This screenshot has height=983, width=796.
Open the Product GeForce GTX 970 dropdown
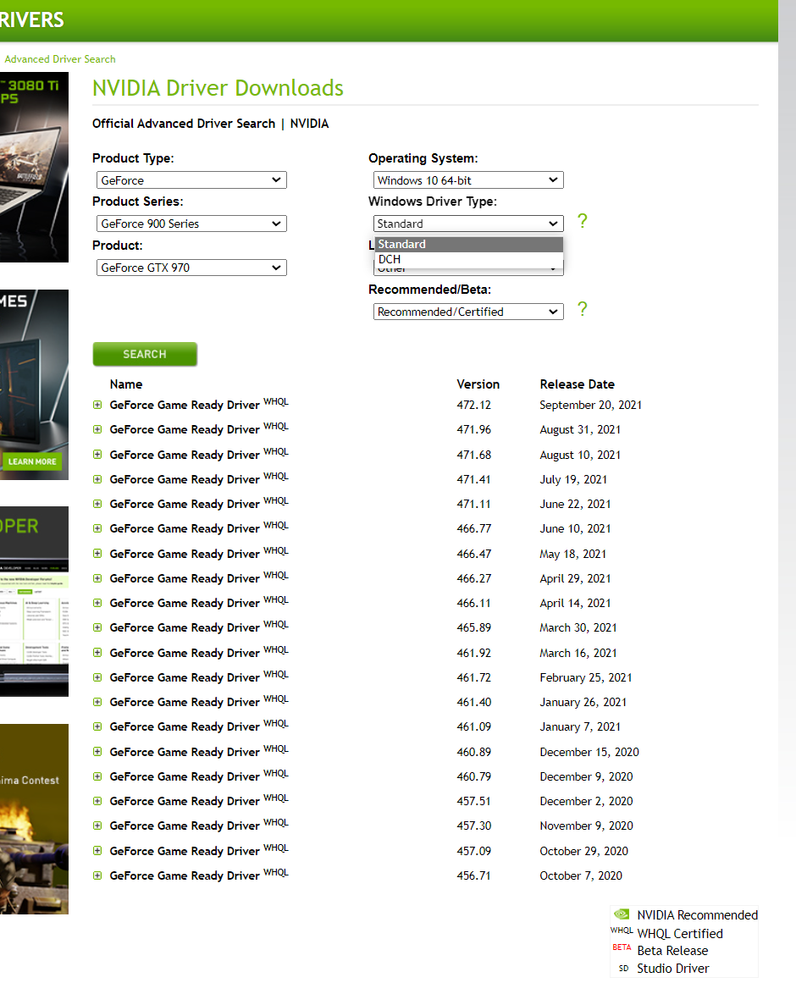click(191, 268)
